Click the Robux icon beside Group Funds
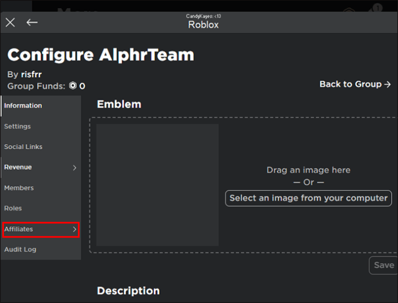Screen dimensions: 398x303 pyautogui.click(x=73, y=86)
